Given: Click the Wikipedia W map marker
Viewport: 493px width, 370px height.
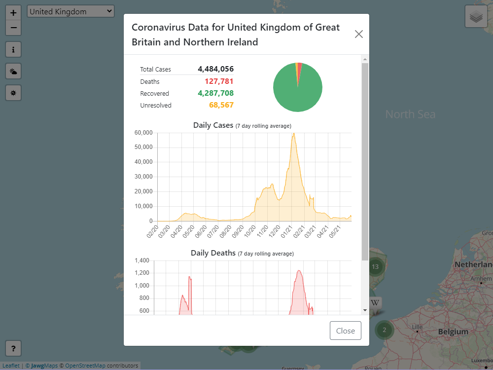Looking at the screenshot, I should point(375,302).
